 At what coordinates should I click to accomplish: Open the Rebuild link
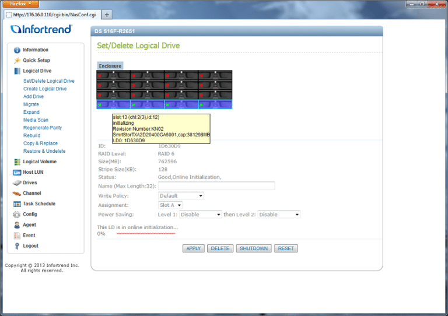pos(32,136)
